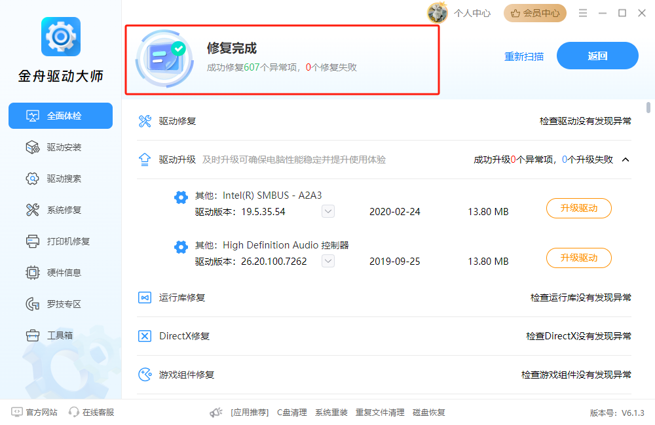Maximize the window
Image resolution: width=655 pixels, height=425 pixels.
click(x=622, y=13)
